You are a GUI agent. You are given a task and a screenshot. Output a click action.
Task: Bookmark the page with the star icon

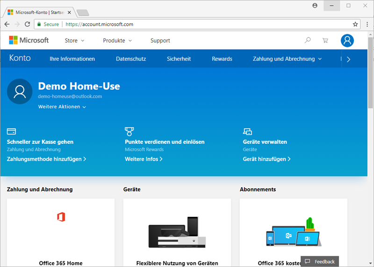pyautogui.click(x=355, y=24)
